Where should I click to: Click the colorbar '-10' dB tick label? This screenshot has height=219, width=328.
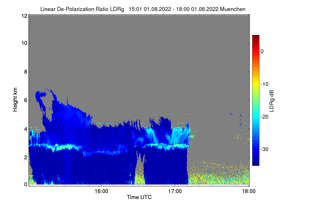[264, 84]
